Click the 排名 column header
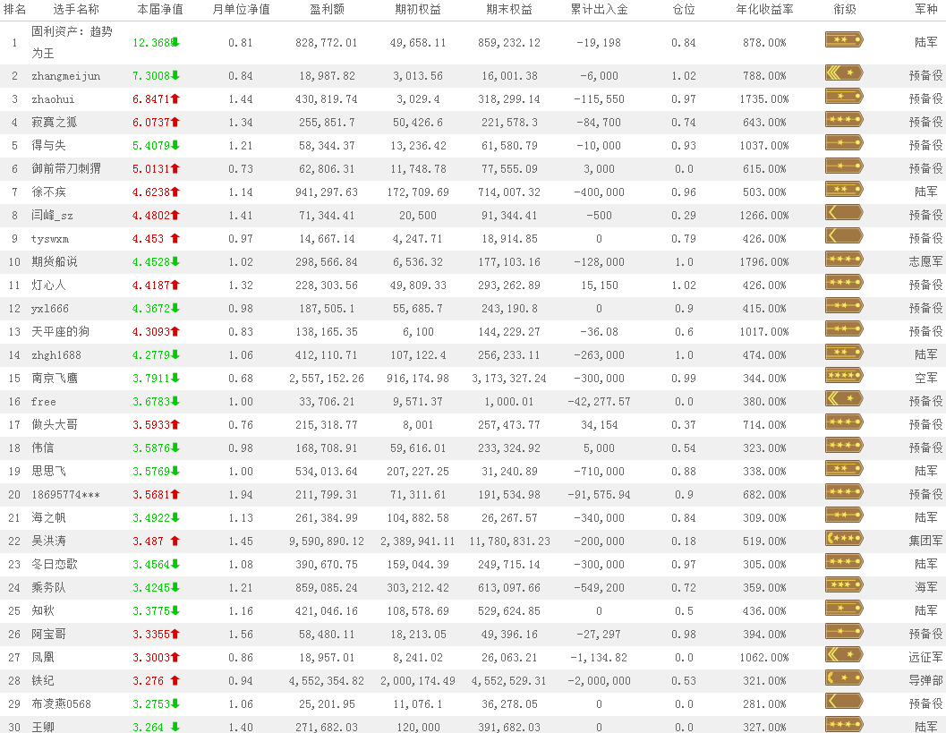Image resolution: width=946 pixels, height=733 pixels. [x=14, y=9]
